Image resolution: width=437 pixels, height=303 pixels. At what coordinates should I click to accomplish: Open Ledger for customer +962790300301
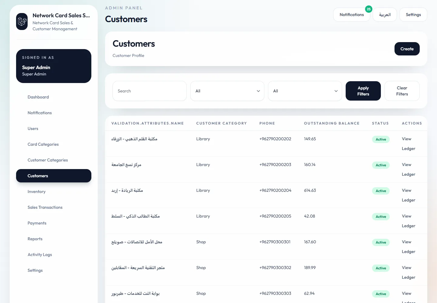click(408, 251)
